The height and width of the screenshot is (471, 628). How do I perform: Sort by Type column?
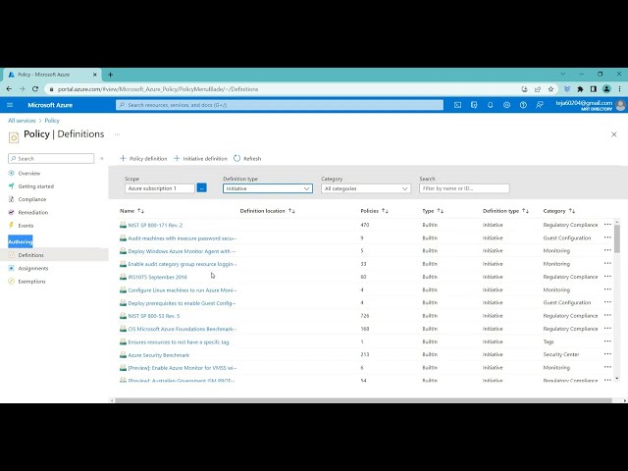coord(433,211)
